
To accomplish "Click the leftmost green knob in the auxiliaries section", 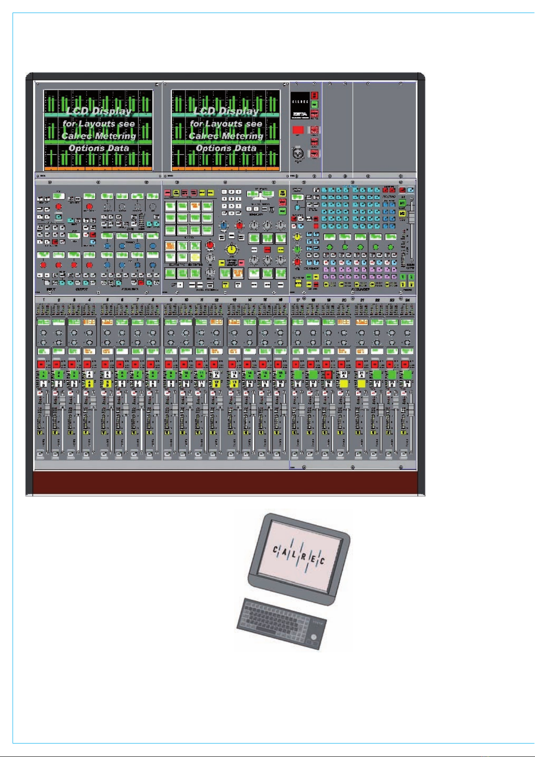I will point(330,247).
